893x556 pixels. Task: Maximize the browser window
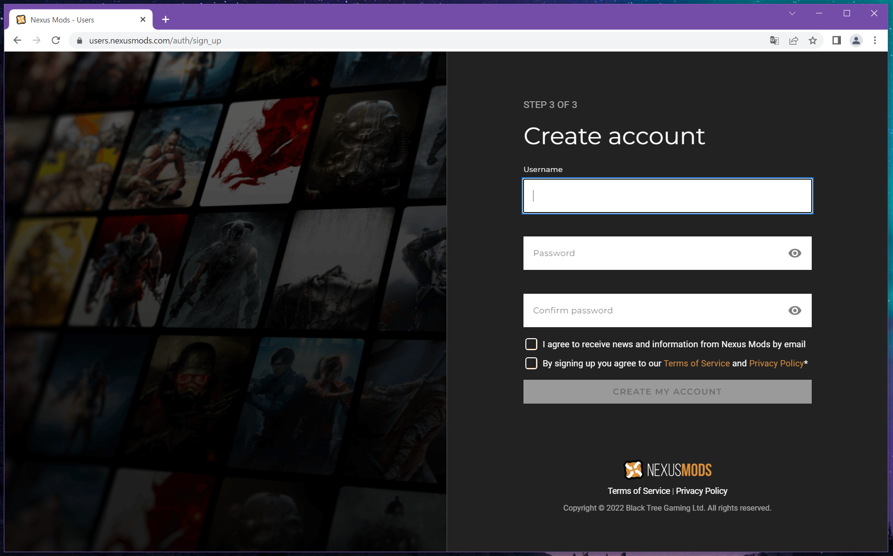click(847, 13)
